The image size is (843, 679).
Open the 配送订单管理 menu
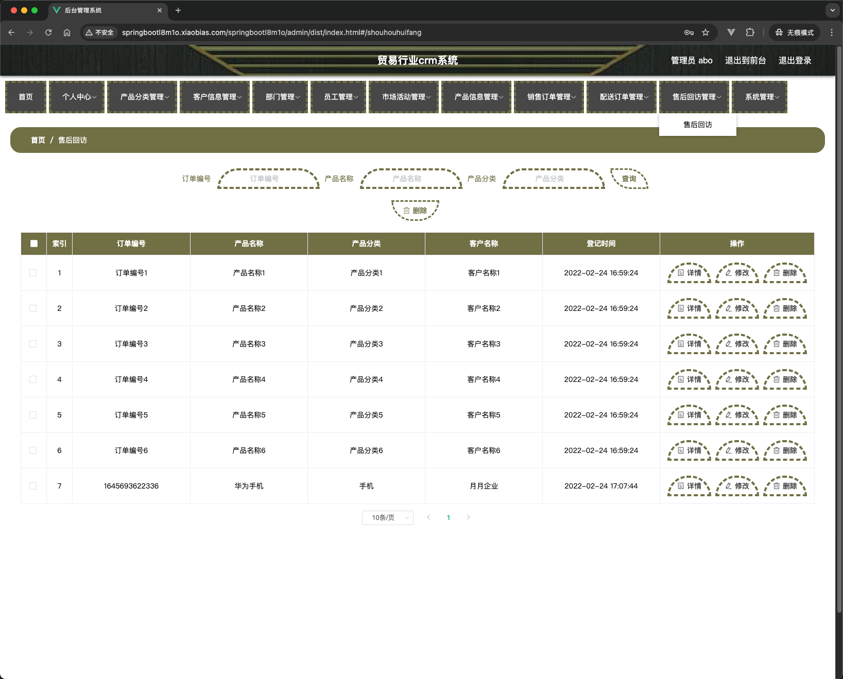(622, 97)
